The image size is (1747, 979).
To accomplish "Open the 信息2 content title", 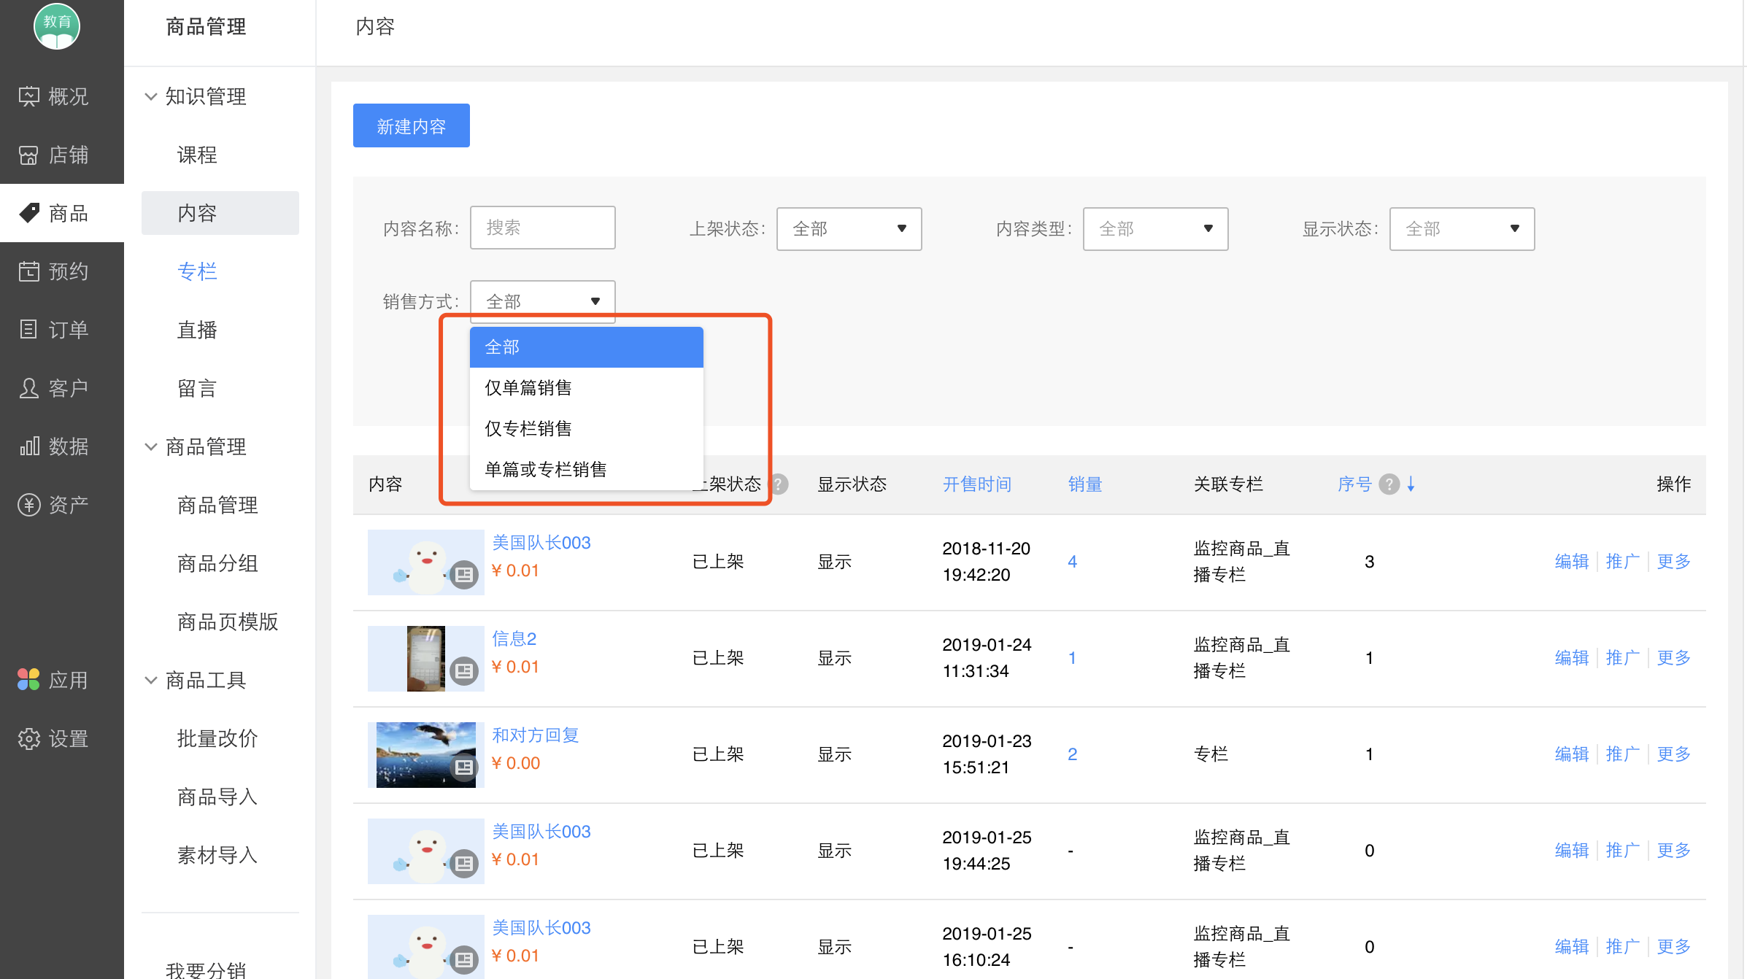I will (514, 639).
